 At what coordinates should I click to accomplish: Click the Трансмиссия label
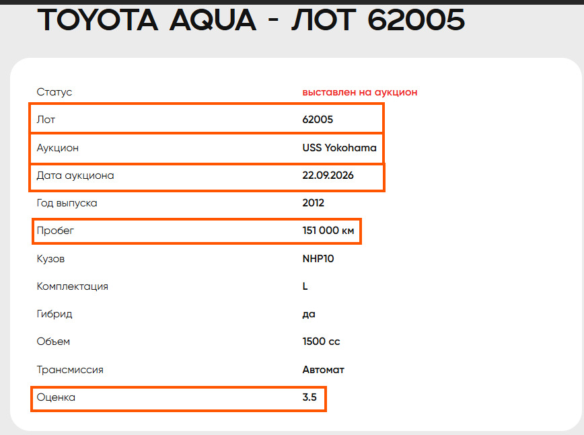click(x=70, y=370)
